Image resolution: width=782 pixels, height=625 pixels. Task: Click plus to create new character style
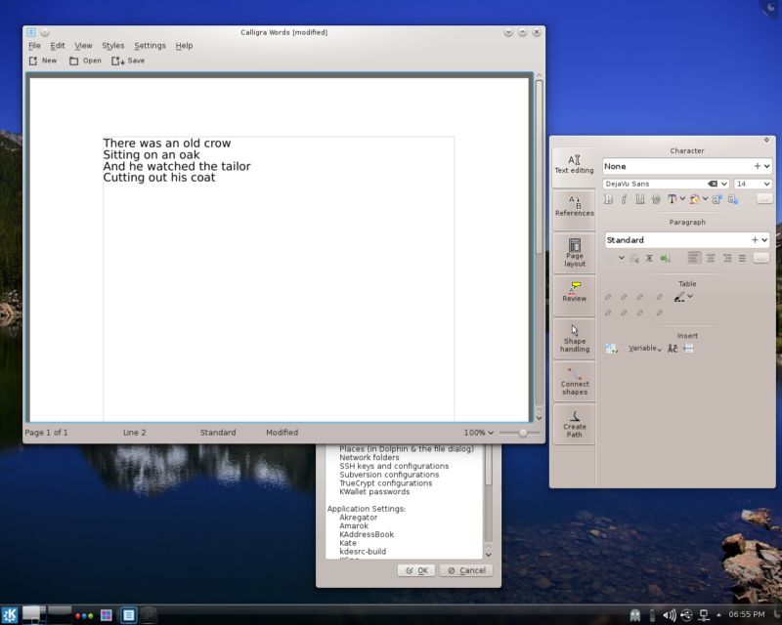(757, 166)
